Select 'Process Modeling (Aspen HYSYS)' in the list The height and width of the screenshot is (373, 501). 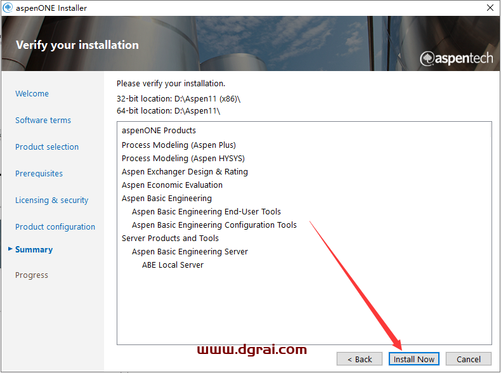tap(183, 159)
